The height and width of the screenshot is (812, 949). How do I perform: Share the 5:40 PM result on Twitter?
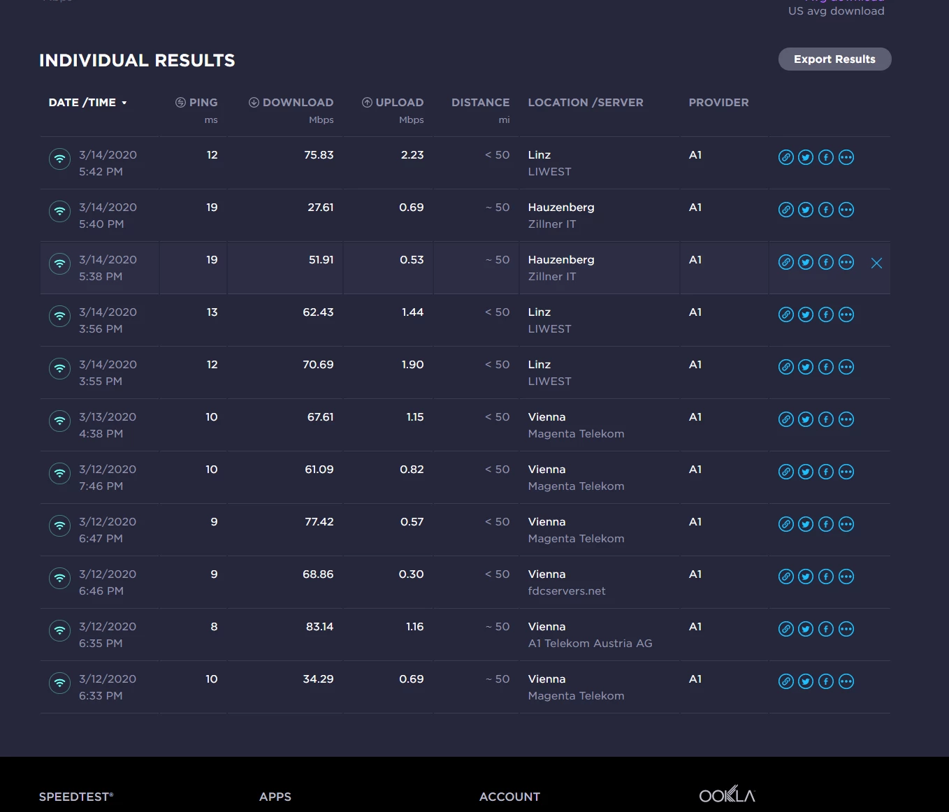806,210
